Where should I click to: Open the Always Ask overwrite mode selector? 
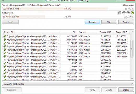128,5
